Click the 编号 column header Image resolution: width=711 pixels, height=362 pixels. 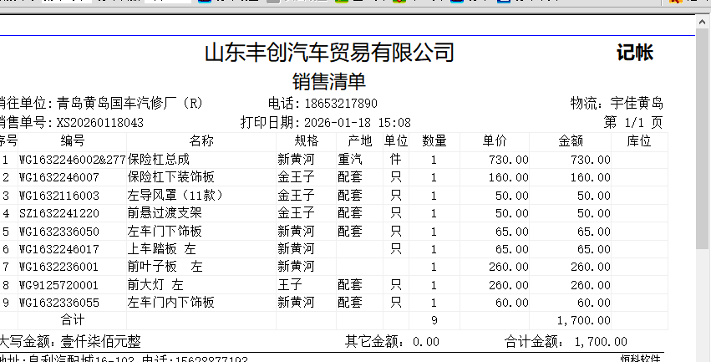(x=73, y=140)
